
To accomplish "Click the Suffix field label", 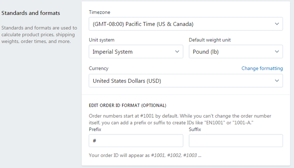I will point(195,130).
